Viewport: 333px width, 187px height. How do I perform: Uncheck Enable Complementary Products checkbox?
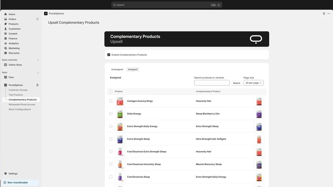(109, 55)
